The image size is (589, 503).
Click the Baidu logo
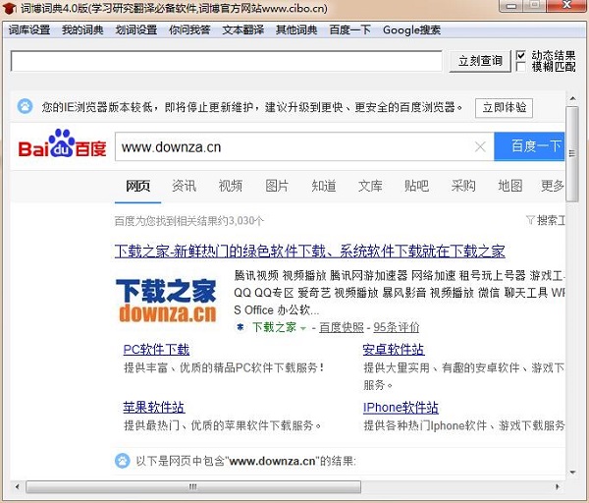pos(63,144)
